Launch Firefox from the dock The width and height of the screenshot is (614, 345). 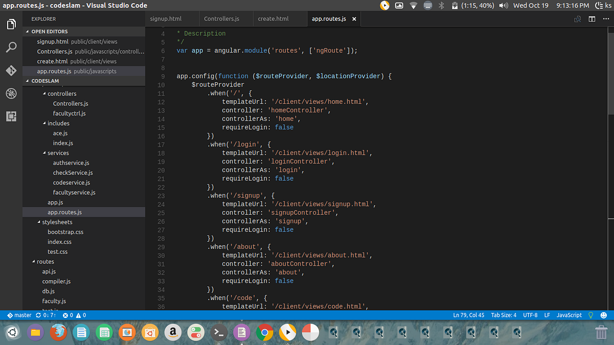(x=58, y=333)
